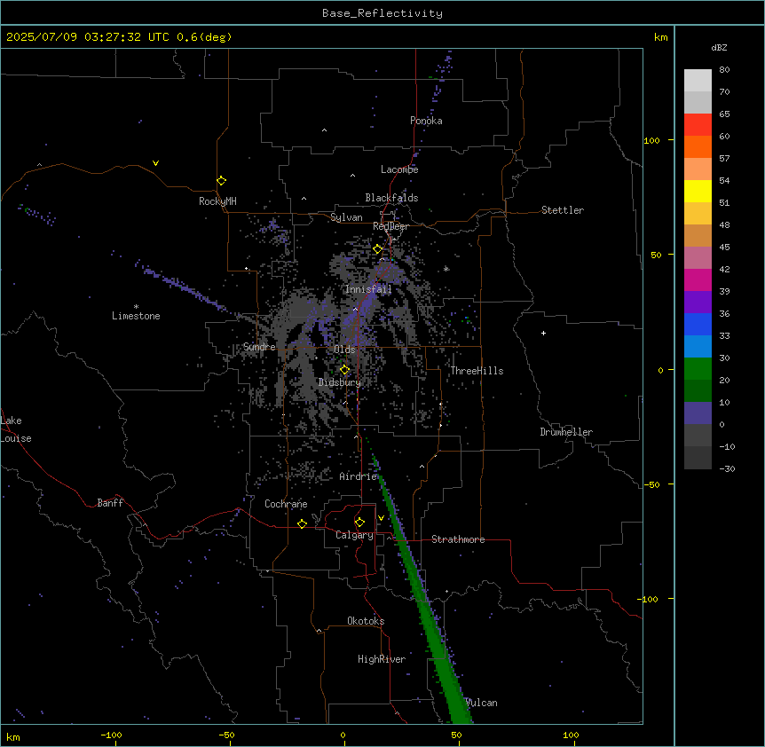Click the Lacombe town label
The width and height of the screenshot is (765, 747).
tap(399, 169)
